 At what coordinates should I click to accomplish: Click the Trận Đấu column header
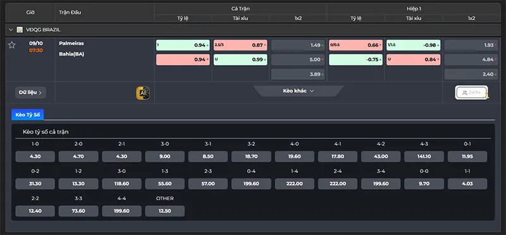coord(70,13)
